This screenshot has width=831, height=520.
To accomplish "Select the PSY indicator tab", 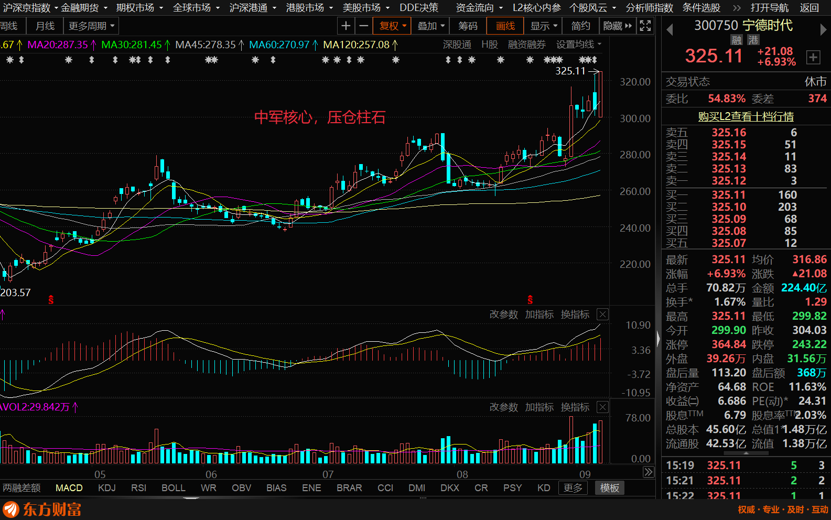I will [x=512, y=488].
